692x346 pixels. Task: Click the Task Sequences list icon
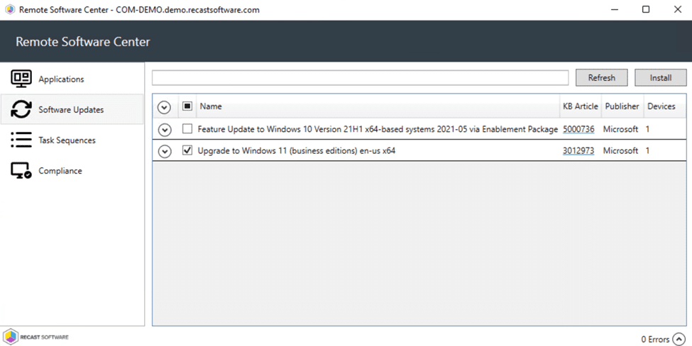21,140
